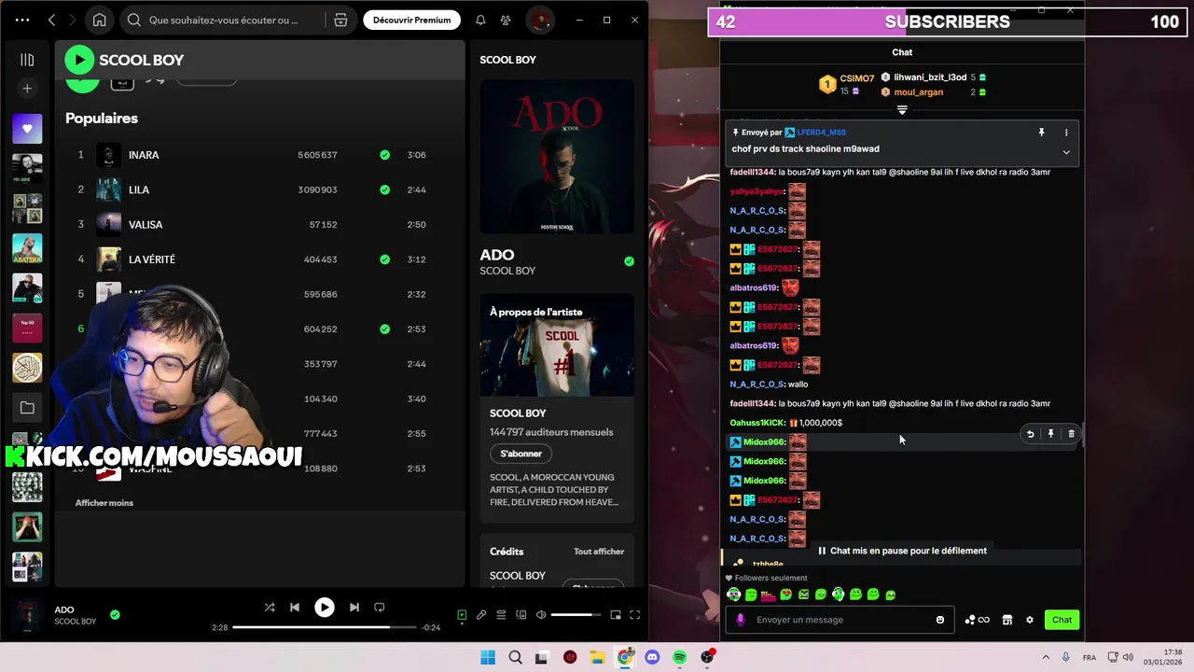Pin the hovered chat message
Image resolution: width=1194 pixels, height=672 pixels.
click(x=1050, y=434)
